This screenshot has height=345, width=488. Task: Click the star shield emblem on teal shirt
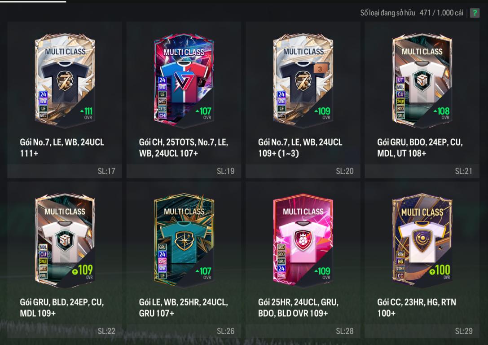[184, 240]
